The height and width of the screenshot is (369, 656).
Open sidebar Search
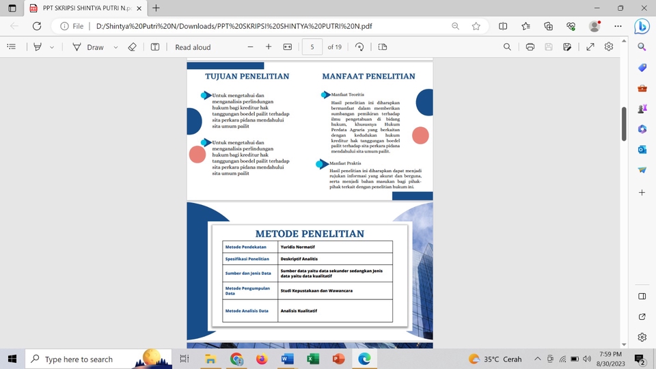pyautogui.click(x=642, y=47)
